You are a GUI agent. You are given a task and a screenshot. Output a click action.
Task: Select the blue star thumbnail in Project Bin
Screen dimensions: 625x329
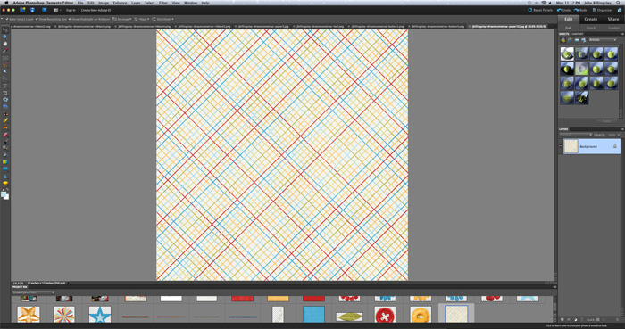pyautogui.click(x=100, y=314)
